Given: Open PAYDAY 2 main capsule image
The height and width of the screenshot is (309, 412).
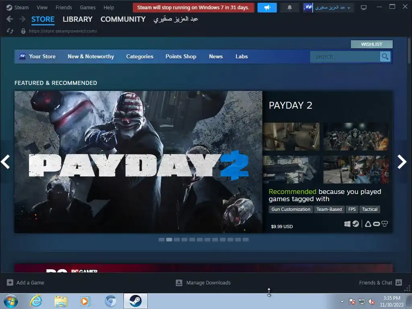Looking at the screenshot, I should [x=138, y=162].
